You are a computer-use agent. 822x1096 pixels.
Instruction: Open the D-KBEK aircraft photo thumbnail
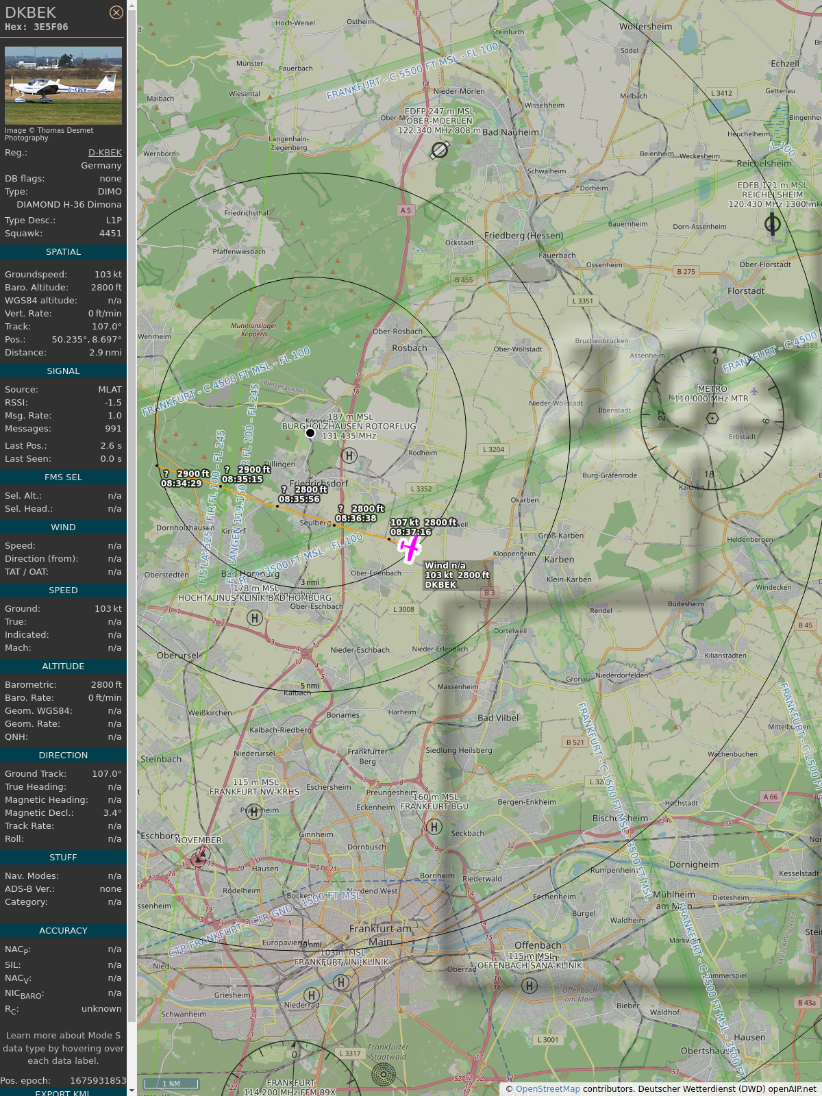tap(63, 85)
